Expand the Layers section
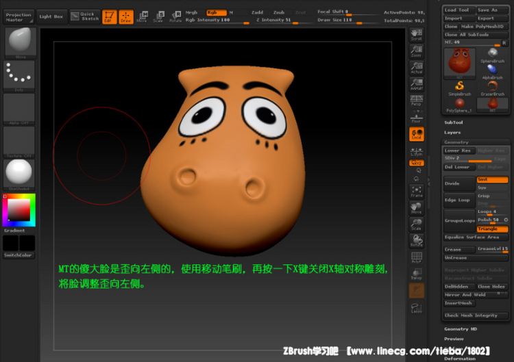The height and width of the screenshot is (362, 514). 452,133
